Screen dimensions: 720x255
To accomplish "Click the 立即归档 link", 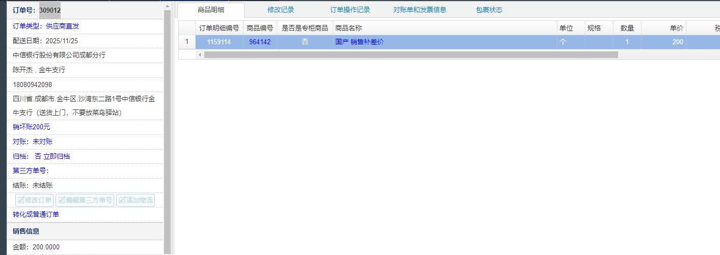I will click(57, 156).
